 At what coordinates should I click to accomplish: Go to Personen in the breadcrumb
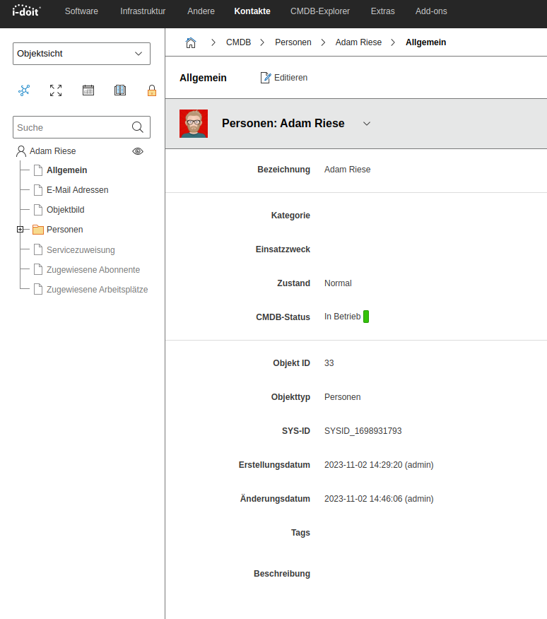click(x=293, y=42)
